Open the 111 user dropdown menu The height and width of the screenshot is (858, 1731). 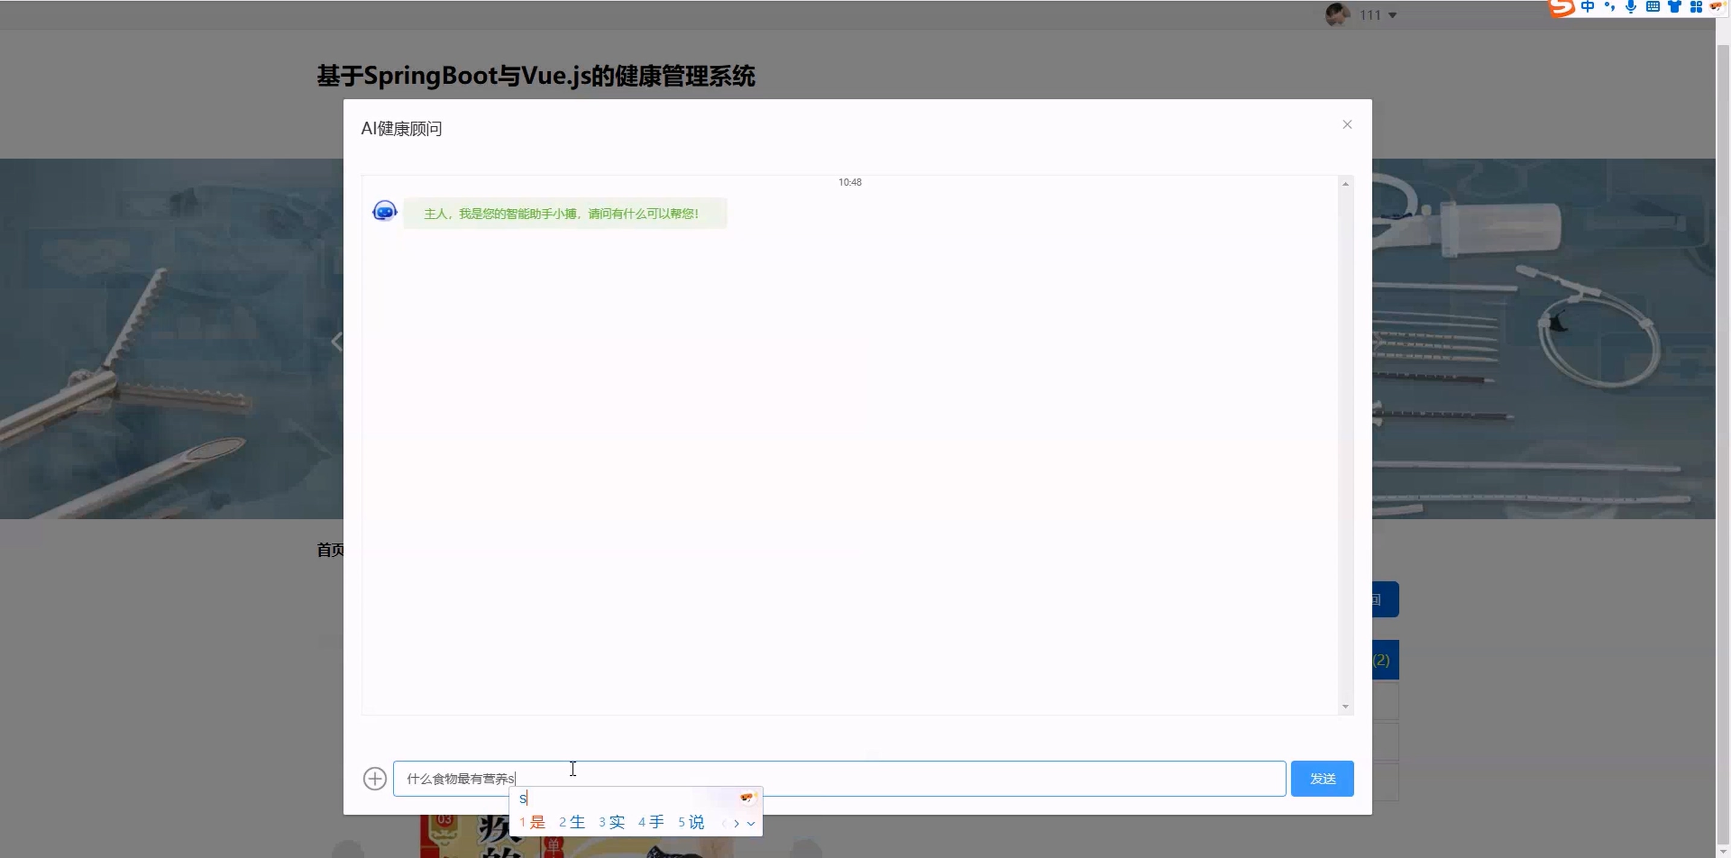pyautogui.click(x=1392, y=14)
